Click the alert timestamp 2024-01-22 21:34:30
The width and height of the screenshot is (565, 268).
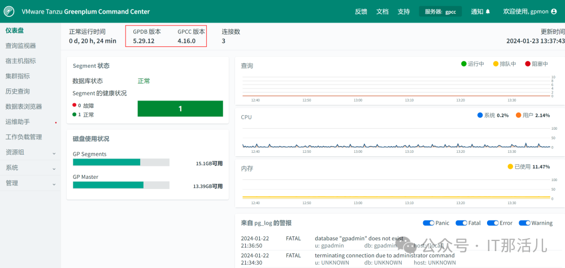255,259
